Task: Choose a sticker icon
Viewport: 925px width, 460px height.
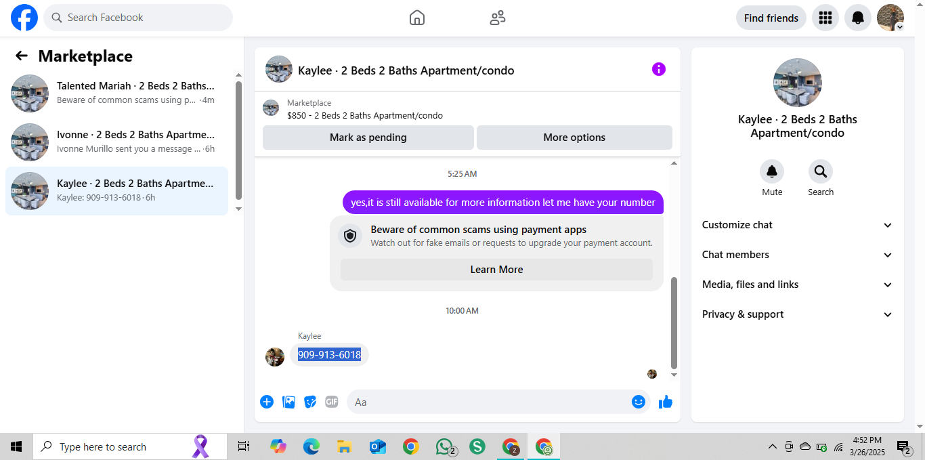Action: pos(310,402)
